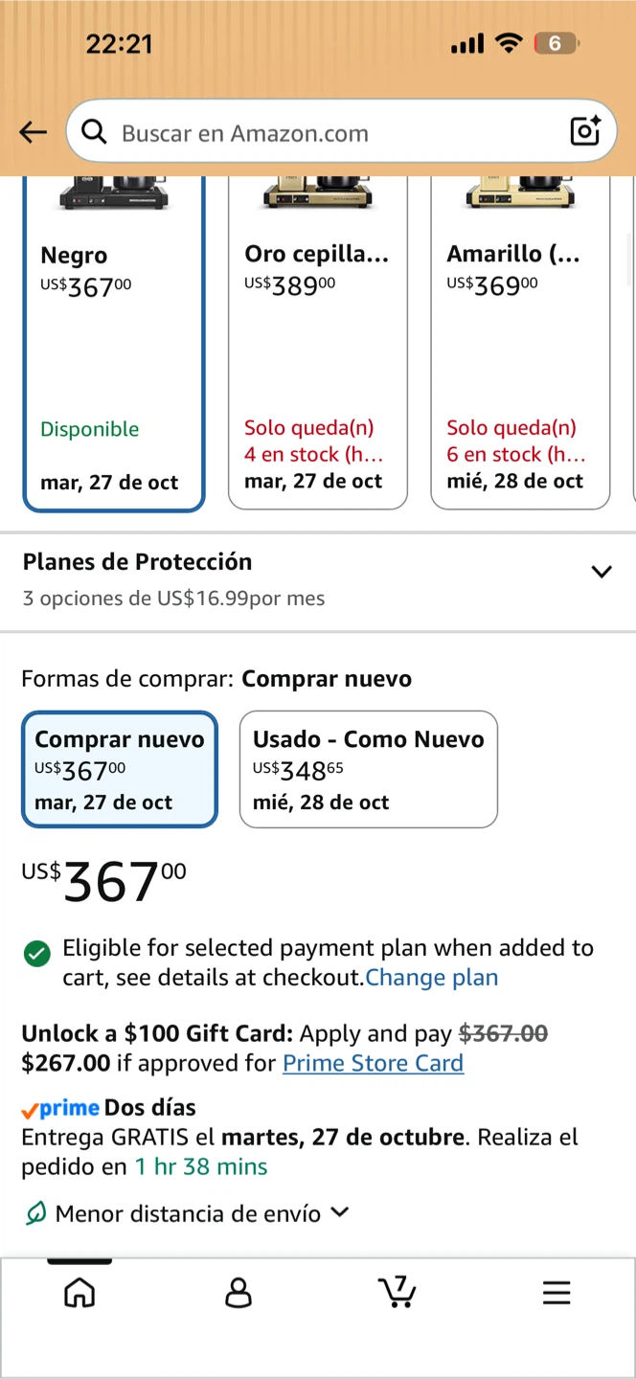Go to Home tab icon
Image resolution: width=636 pixels, height=1379 pixels.
click(x=79, y=1293)
